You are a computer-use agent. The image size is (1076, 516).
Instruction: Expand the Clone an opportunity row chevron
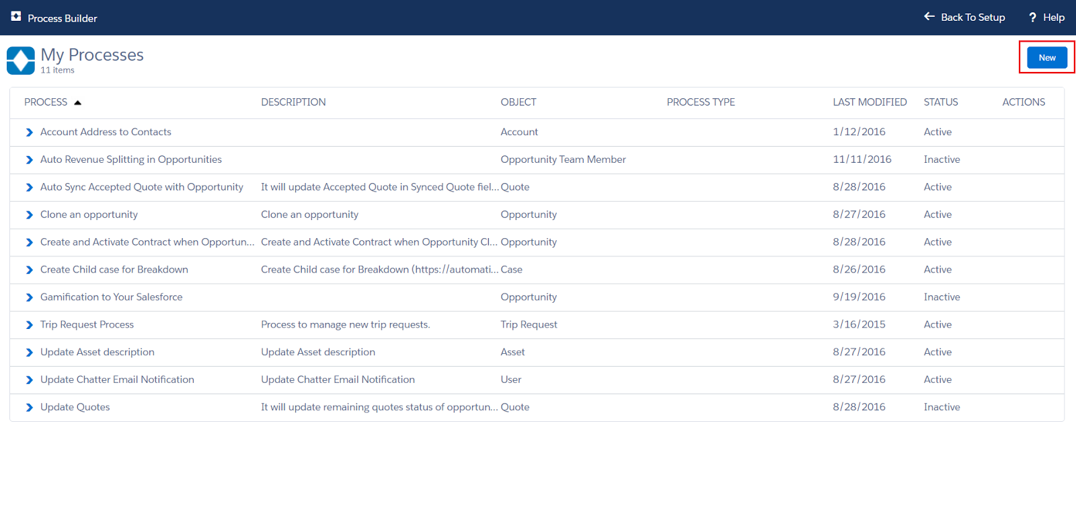tap(29, 215)
